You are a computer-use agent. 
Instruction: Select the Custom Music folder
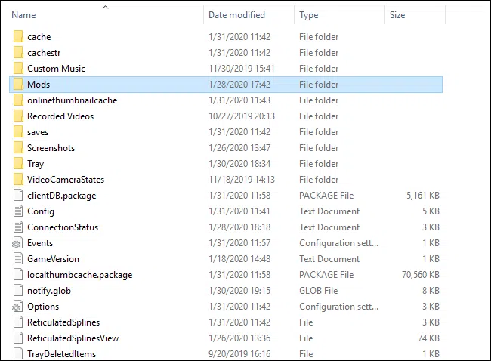pyautogui.click(x=56, y=69)
